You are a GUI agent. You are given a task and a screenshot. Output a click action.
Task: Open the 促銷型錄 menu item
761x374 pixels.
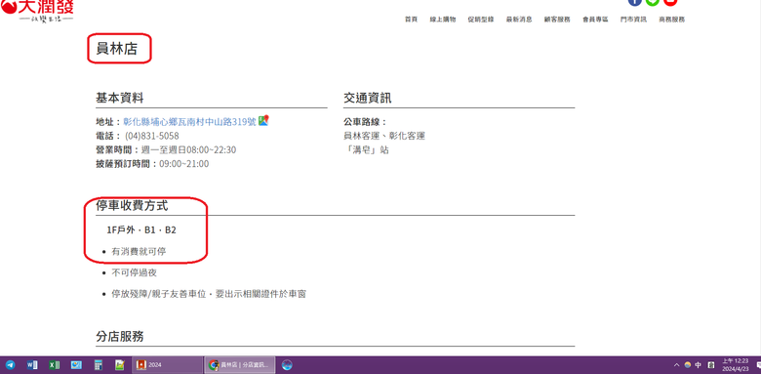481,20
